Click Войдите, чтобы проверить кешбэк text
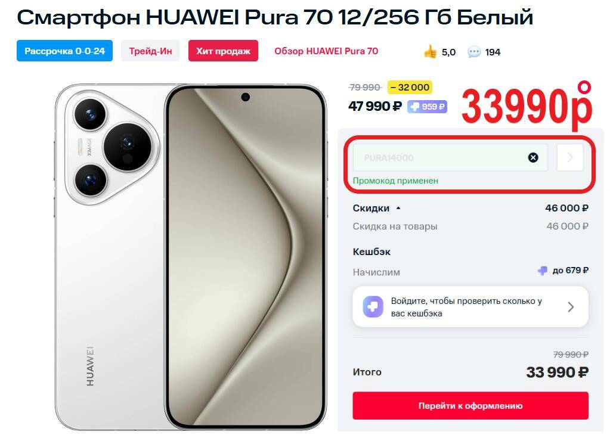The height and width of the screenshot is (441, 610). pyautogui.click(x=466, y=307)
